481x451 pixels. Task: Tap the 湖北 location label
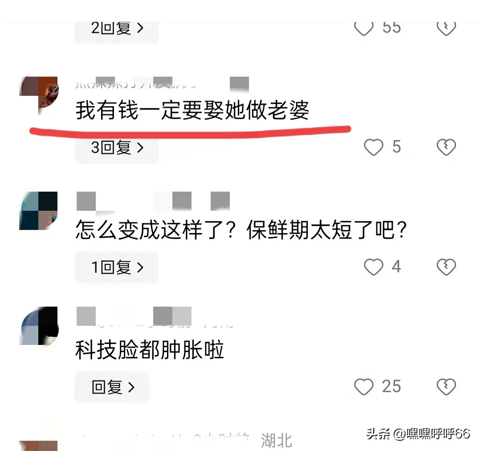pos(277,441)
